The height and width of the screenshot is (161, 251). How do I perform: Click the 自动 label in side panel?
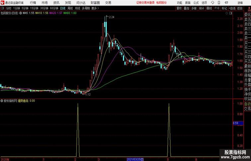247,104
